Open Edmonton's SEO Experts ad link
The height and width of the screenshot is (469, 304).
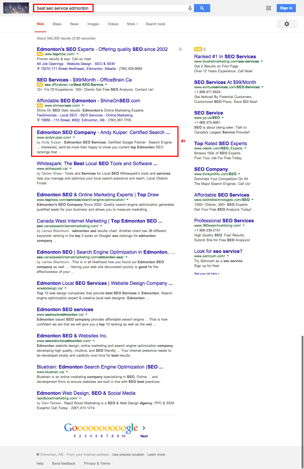click(x=102, y=49)
